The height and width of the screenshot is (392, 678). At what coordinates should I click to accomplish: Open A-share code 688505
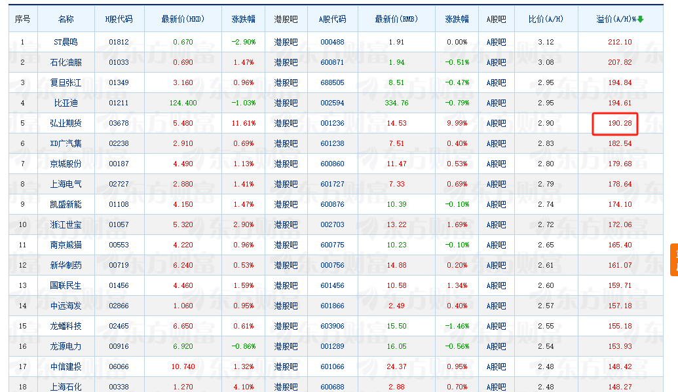(x=333, y=82)
